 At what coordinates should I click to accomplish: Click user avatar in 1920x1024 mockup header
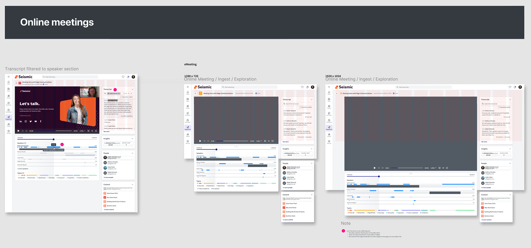point(520,87)
